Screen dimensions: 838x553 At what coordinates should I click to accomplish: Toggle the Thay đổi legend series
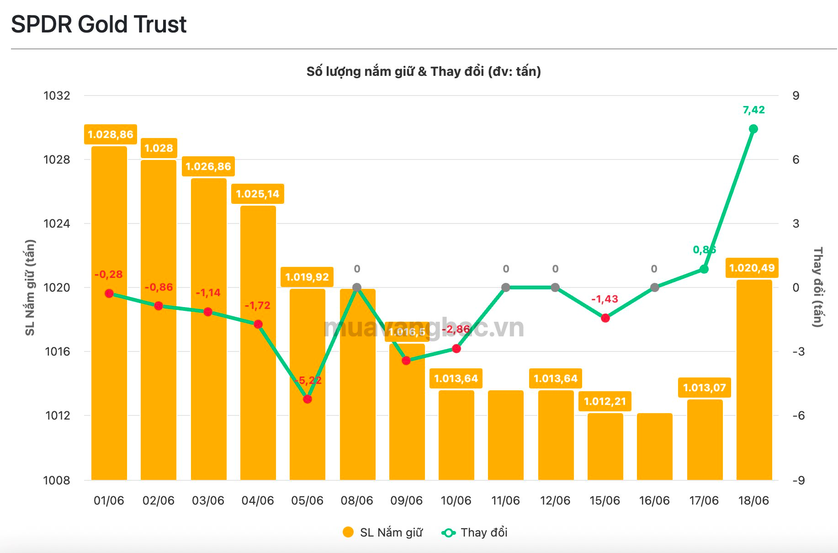coord(474,532)
